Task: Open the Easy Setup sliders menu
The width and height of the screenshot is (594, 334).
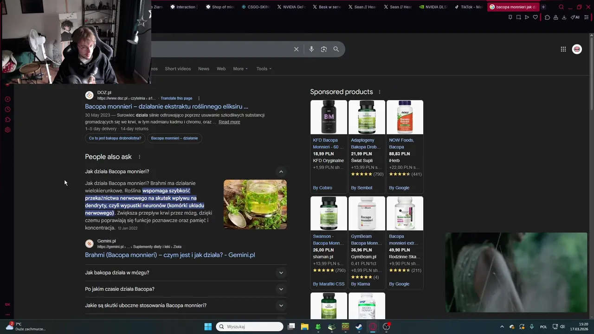Action: 587,17
